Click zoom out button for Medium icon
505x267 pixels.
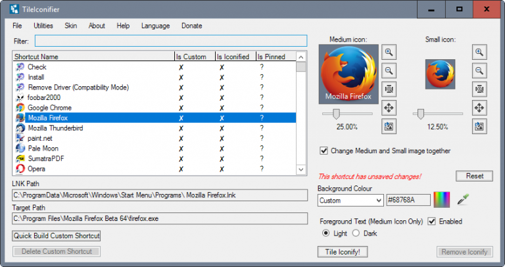tap(390, 70)
